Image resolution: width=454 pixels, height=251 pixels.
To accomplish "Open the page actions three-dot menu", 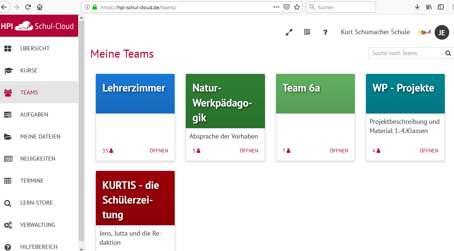I will [276, 7].
